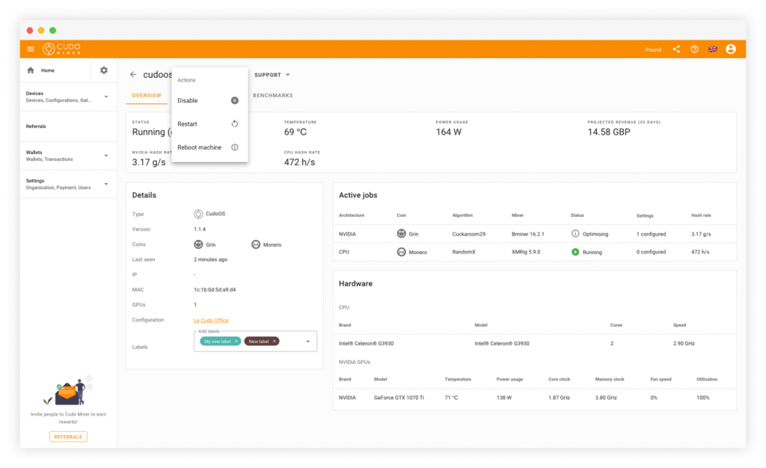766x468 pixels.
Task: Click the REFERRALS button in the sidebar
Action: 68,436
